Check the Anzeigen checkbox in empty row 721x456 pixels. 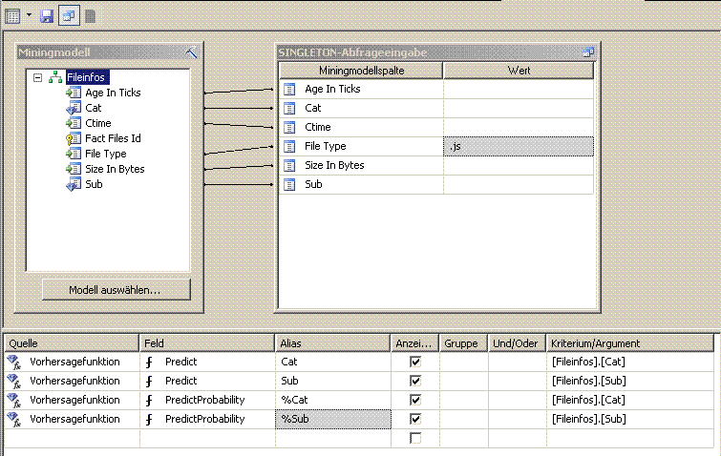415,438
